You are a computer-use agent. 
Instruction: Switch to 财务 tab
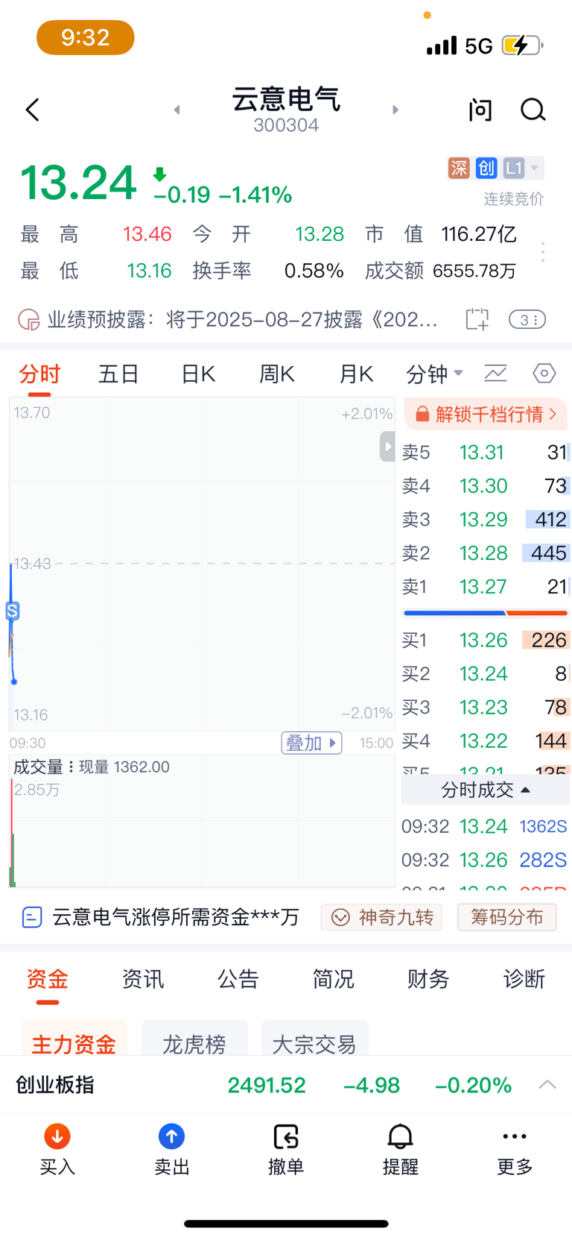(428, 979)
